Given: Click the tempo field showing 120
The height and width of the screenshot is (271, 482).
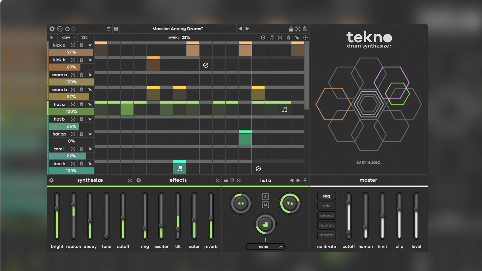Looking at the screenshot, I should coord(84,37).
